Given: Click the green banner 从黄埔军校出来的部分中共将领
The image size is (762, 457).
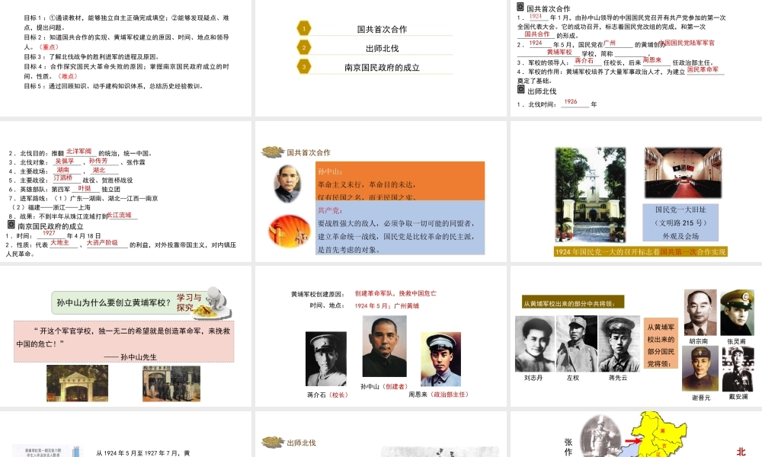Looking at the screenshot, I should [572, 302].
